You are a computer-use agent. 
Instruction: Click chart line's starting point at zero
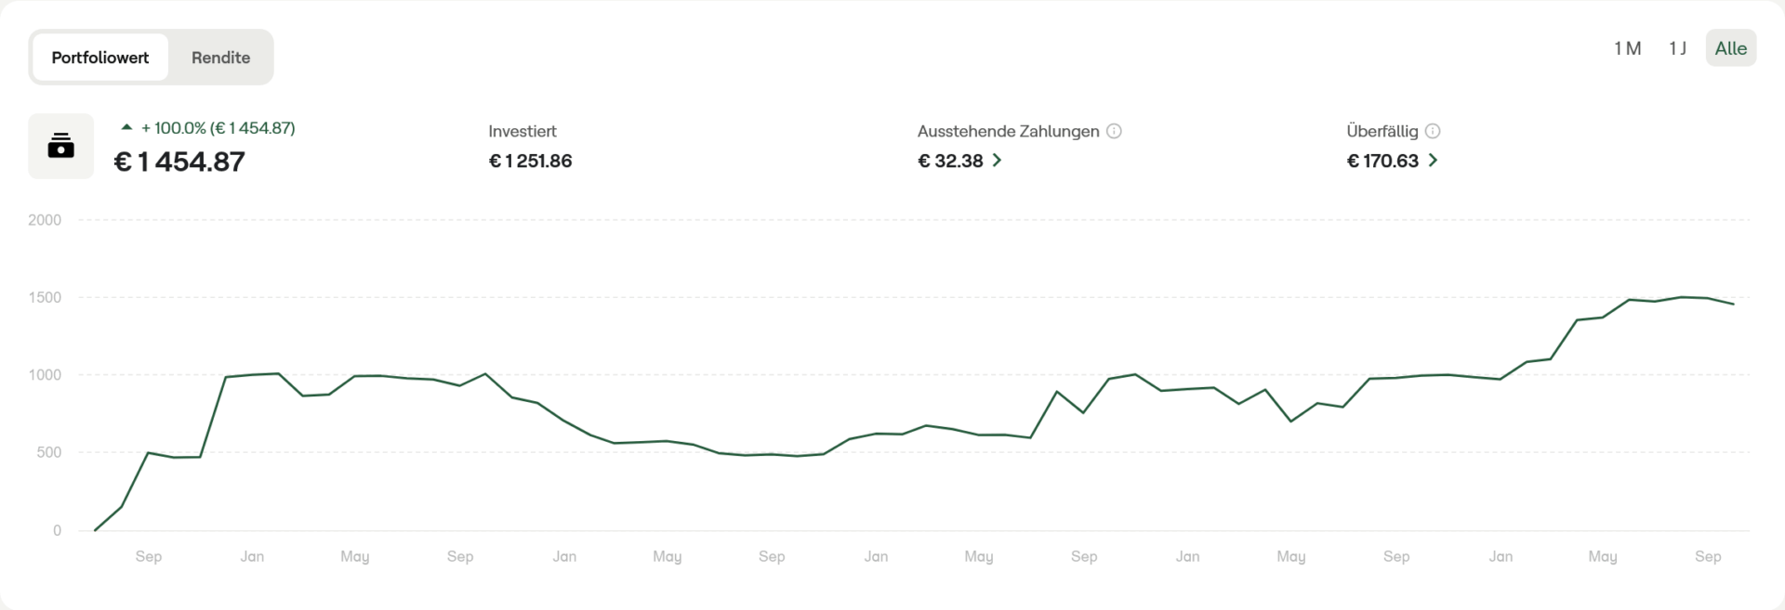(x=95, y=530)
